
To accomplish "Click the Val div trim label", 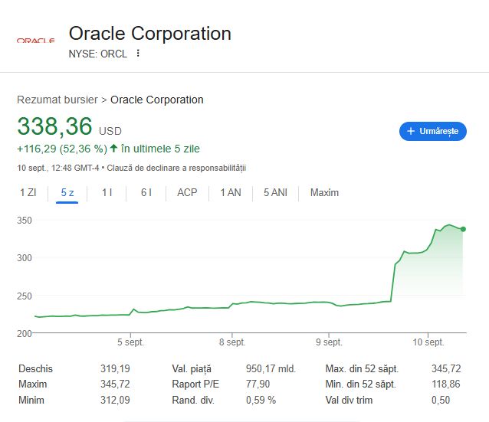I will tap(349, 400).
